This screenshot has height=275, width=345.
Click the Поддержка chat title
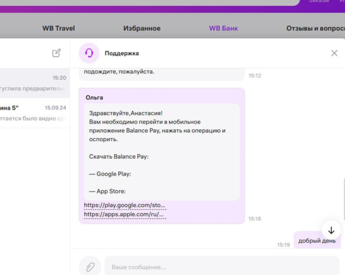click(122, 53)
